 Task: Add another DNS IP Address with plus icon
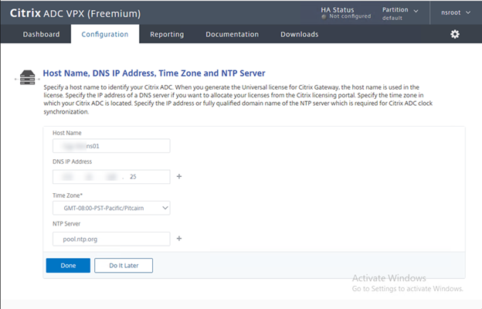point(179,176)
